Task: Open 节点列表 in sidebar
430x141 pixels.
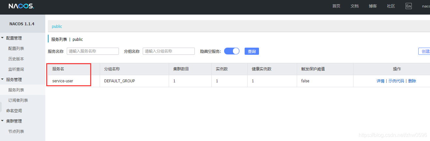Action: 16,131
